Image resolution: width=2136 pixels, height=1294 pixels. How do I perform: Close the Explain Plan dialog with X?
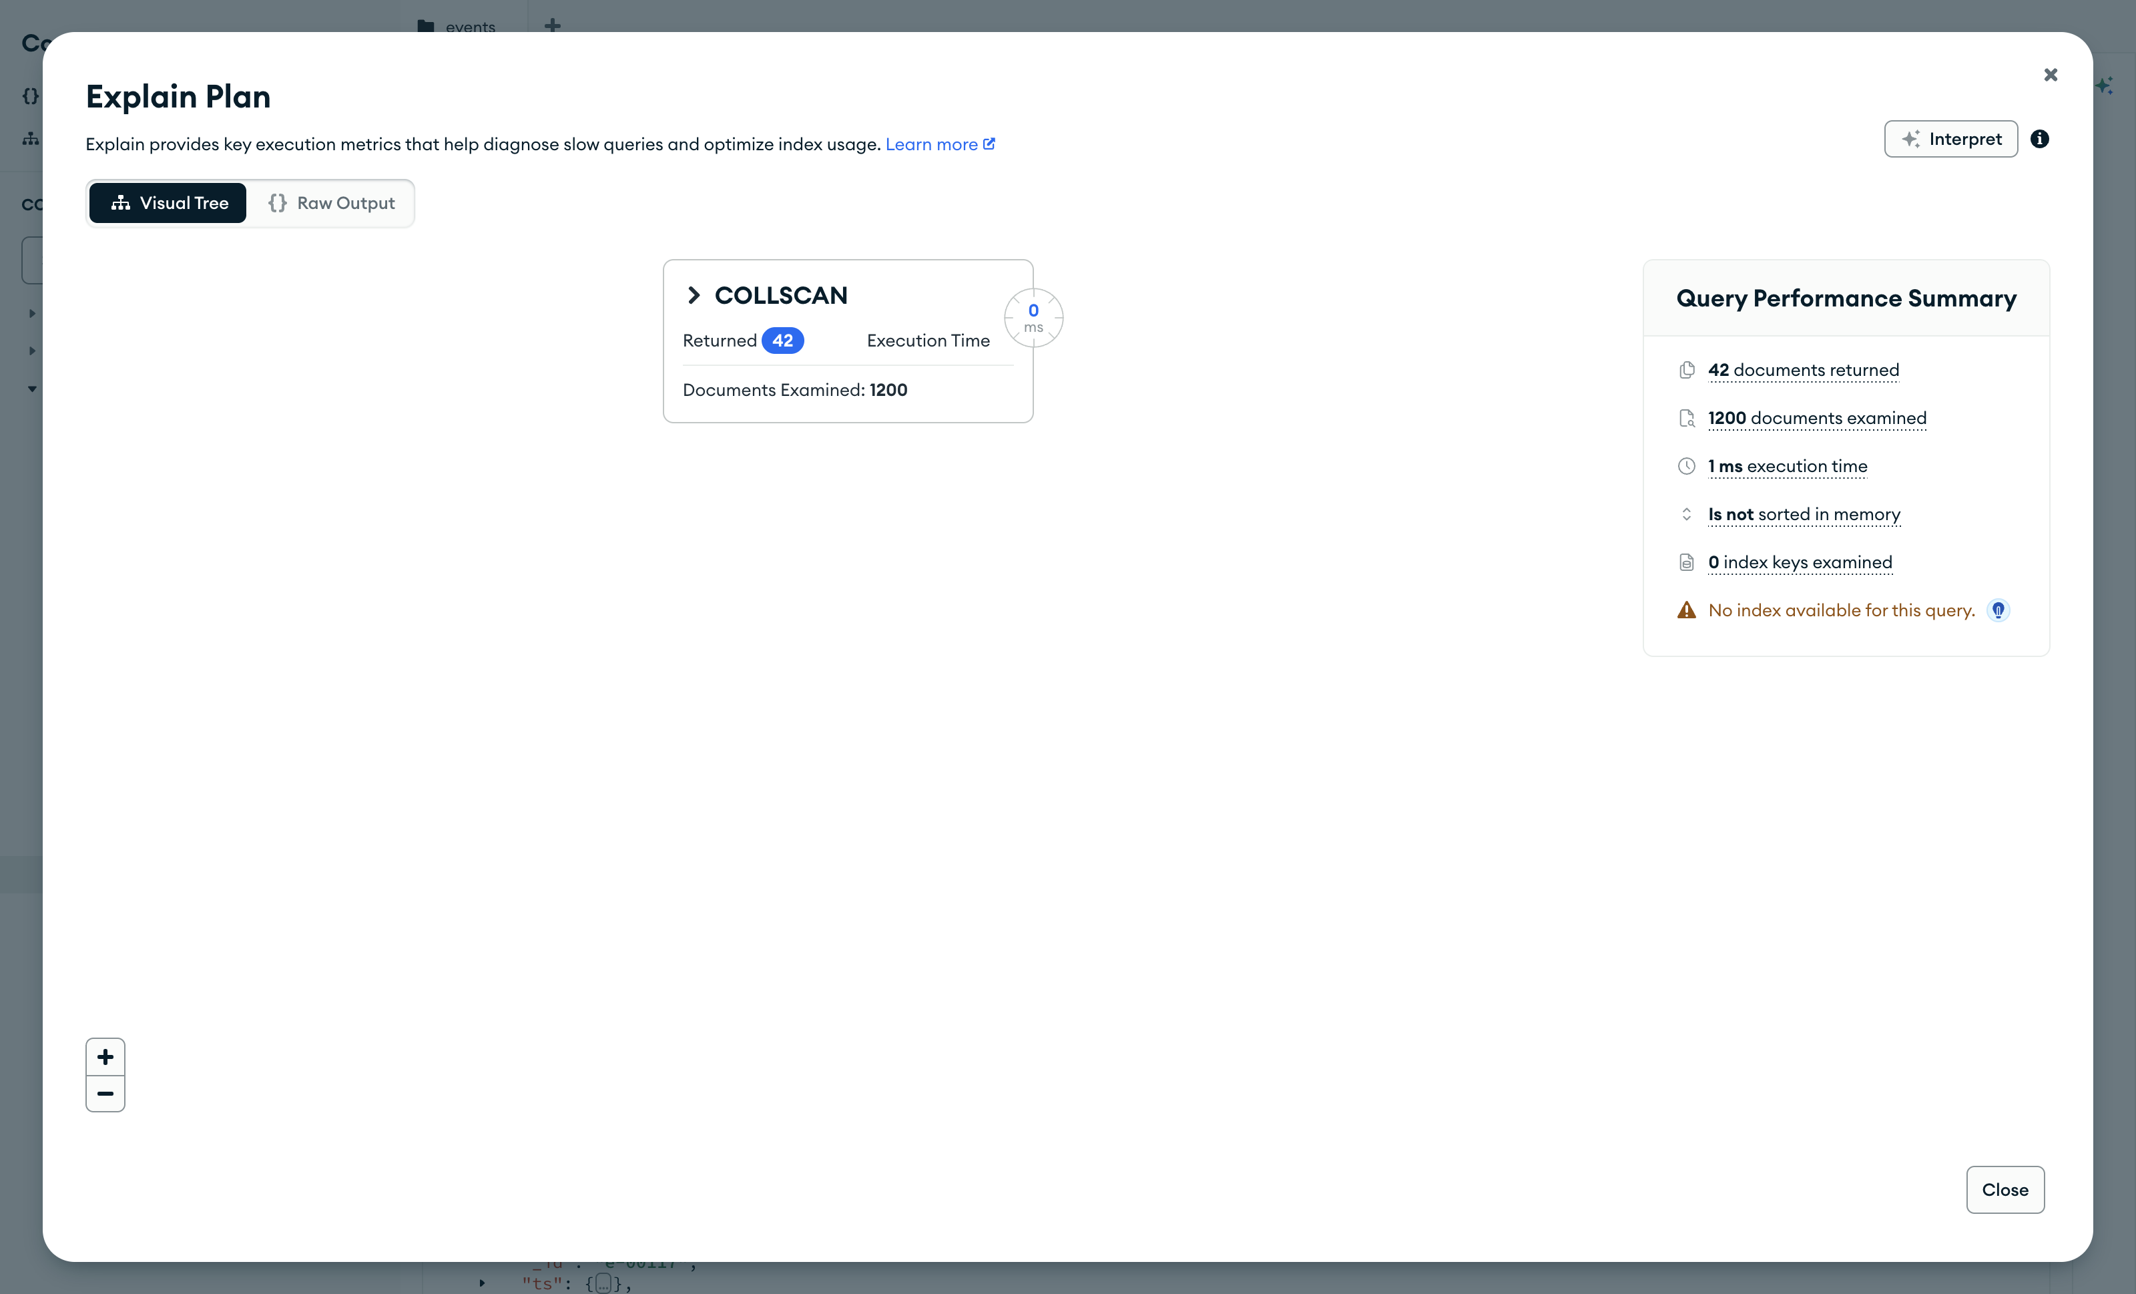(x=2050, y=75)
